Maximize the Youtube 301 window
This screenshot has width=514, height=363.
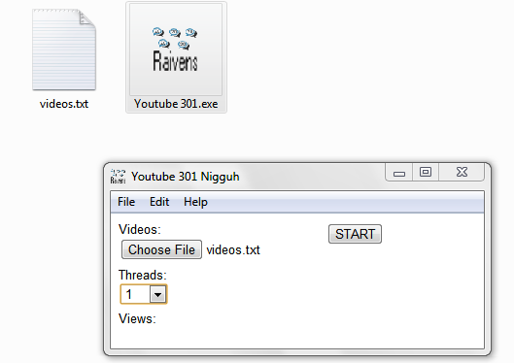pyautogui.click(x=426, y=172)
